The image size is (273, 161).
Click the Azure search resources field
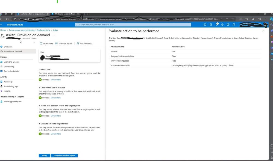pos(133,25)
